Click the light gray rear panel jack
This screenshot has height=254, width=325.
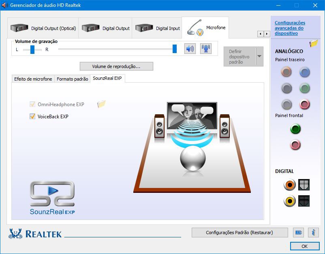tap(287, 105)
